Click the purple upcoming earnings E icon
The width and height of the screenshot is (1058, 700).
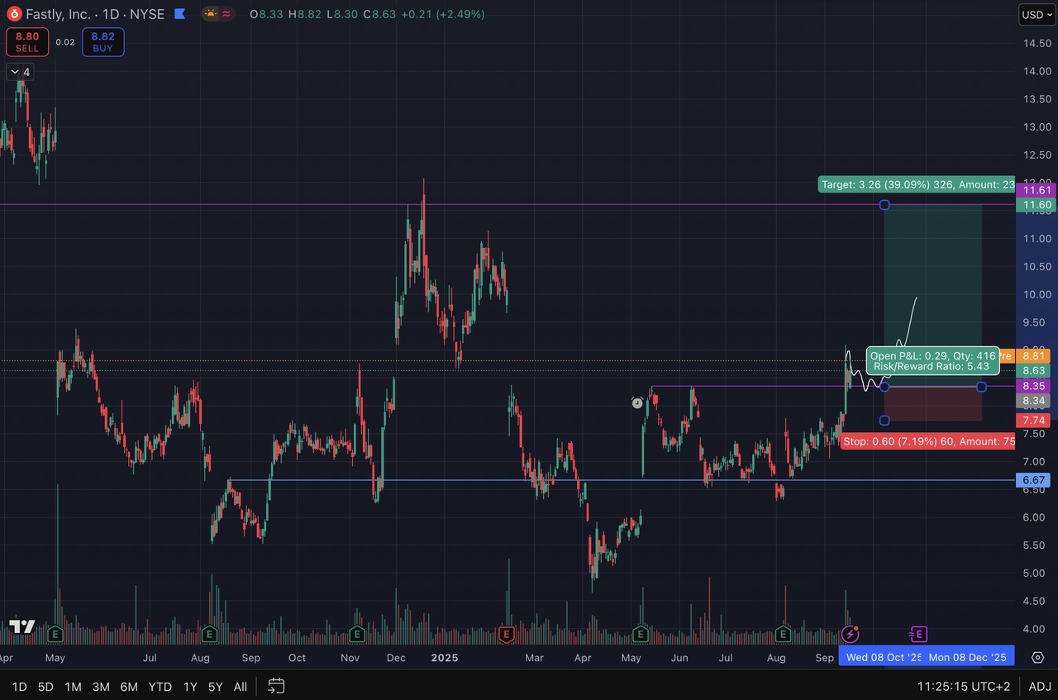[x=917, y=634]
